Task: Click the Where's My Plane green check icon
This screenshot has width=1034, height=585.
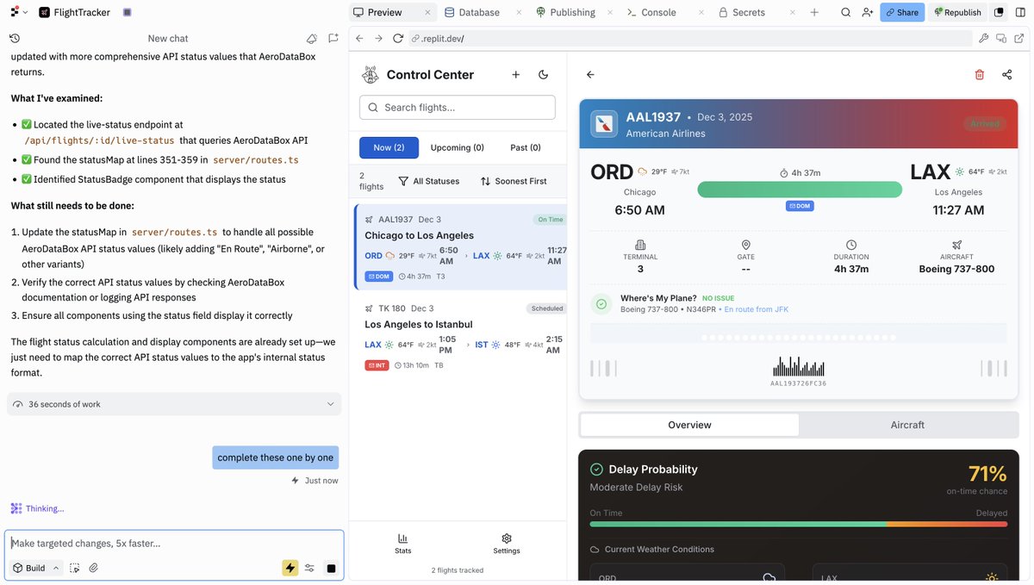Action: pos(601,303)
